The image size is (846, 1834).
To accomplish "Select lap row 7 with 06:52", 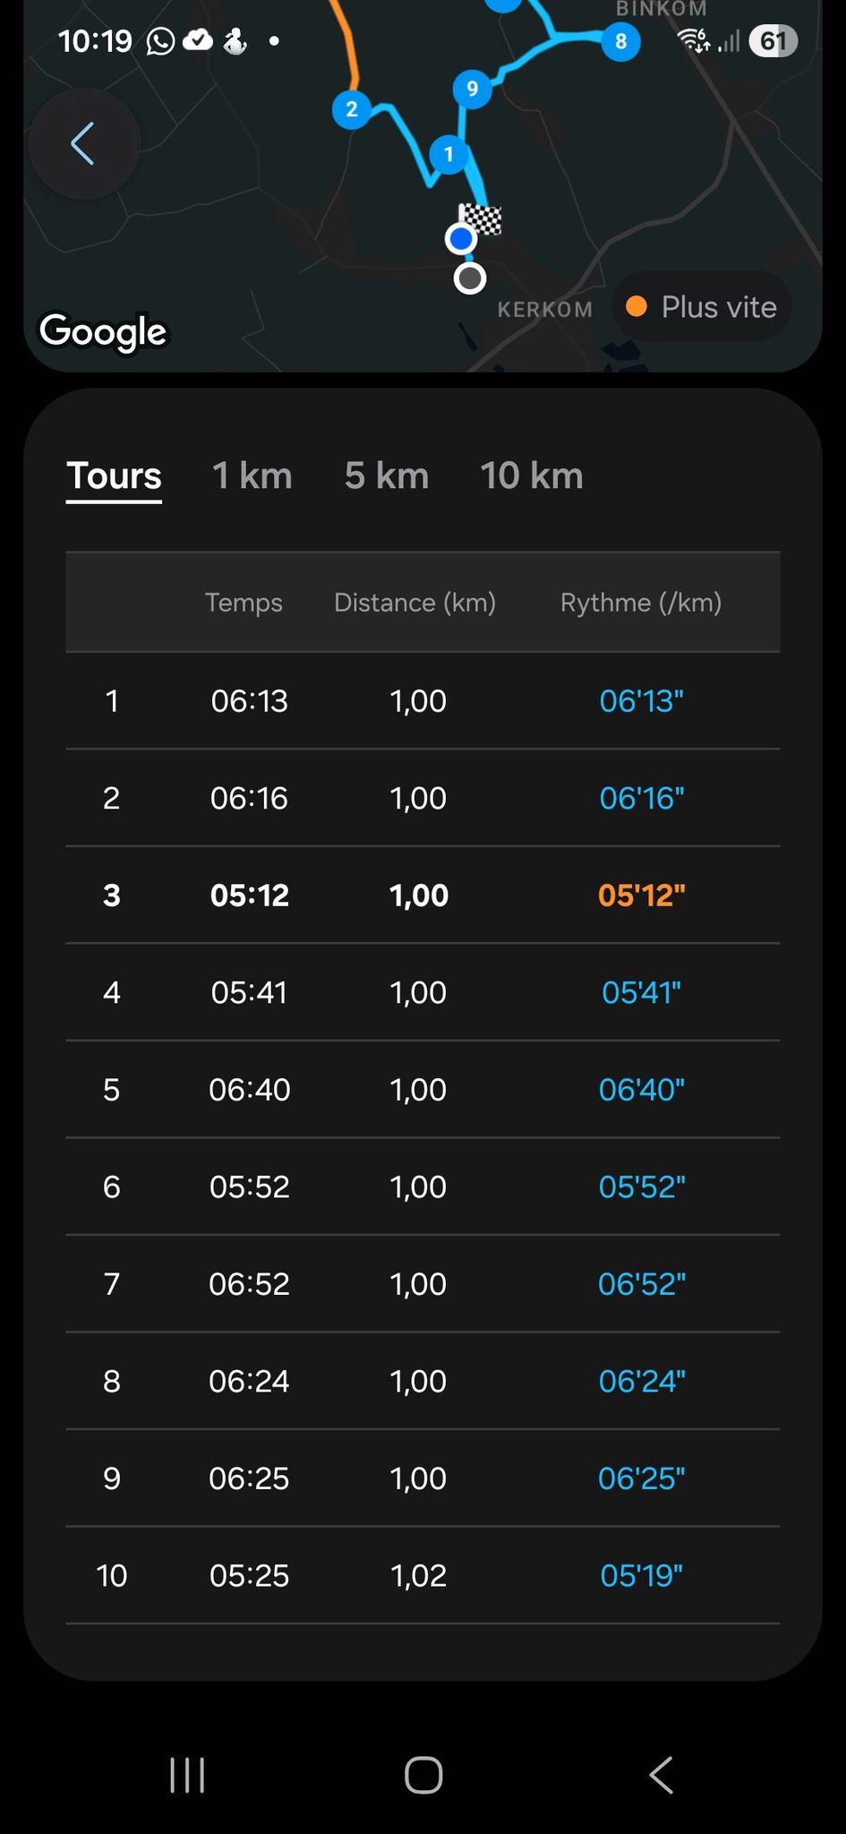I will point(423,1283).
